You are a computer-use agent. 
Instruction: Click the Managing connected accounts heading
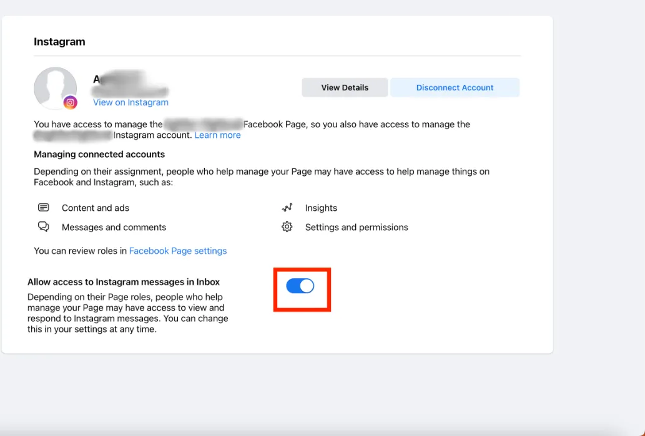pyautogui.click(x=99, y=154)
